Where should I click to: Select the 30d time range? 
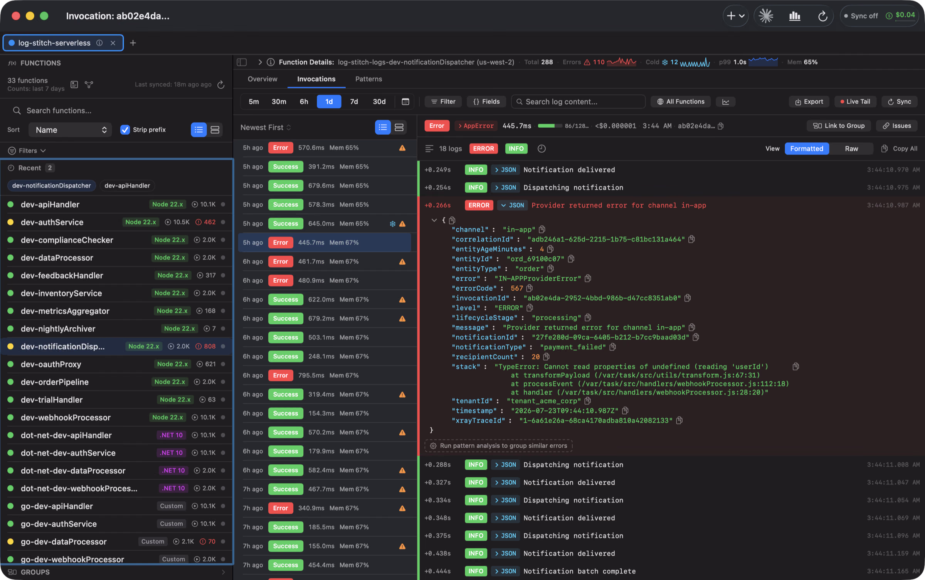379,101
